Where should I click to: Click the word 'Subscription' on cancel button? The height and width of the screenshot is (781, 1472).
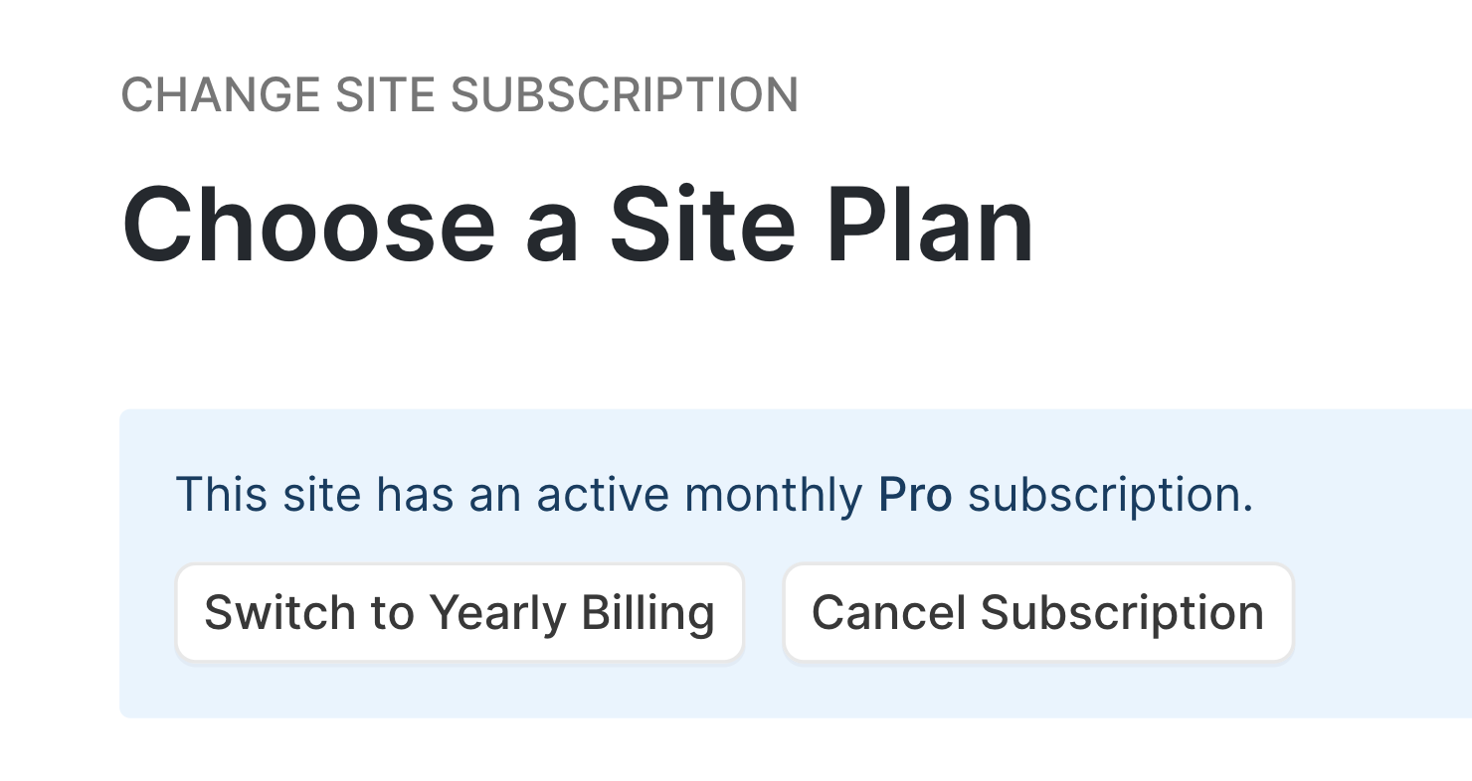1122,613
